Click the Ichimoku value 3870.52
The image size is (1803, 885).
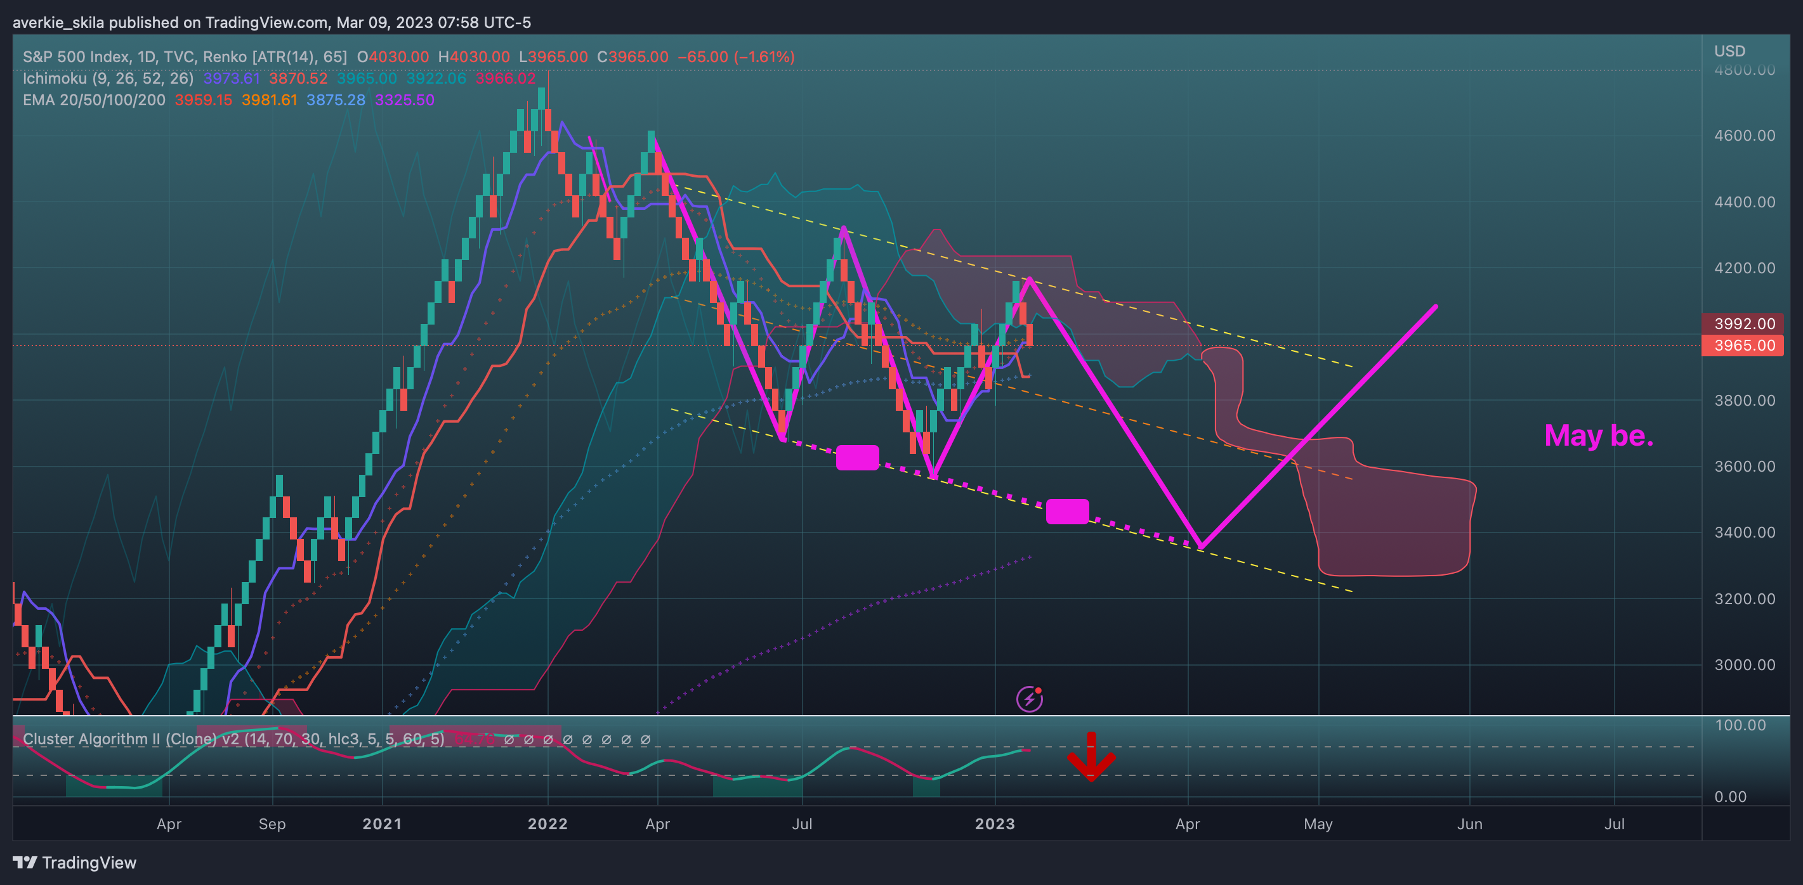[298, 79]
